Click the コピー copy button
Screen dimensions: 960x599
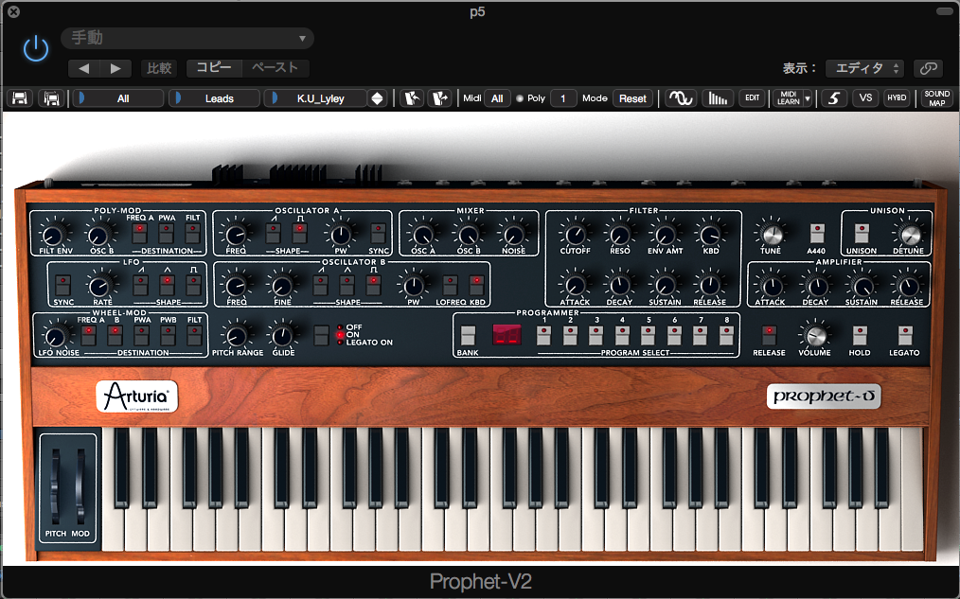click(x=214, y=68)
